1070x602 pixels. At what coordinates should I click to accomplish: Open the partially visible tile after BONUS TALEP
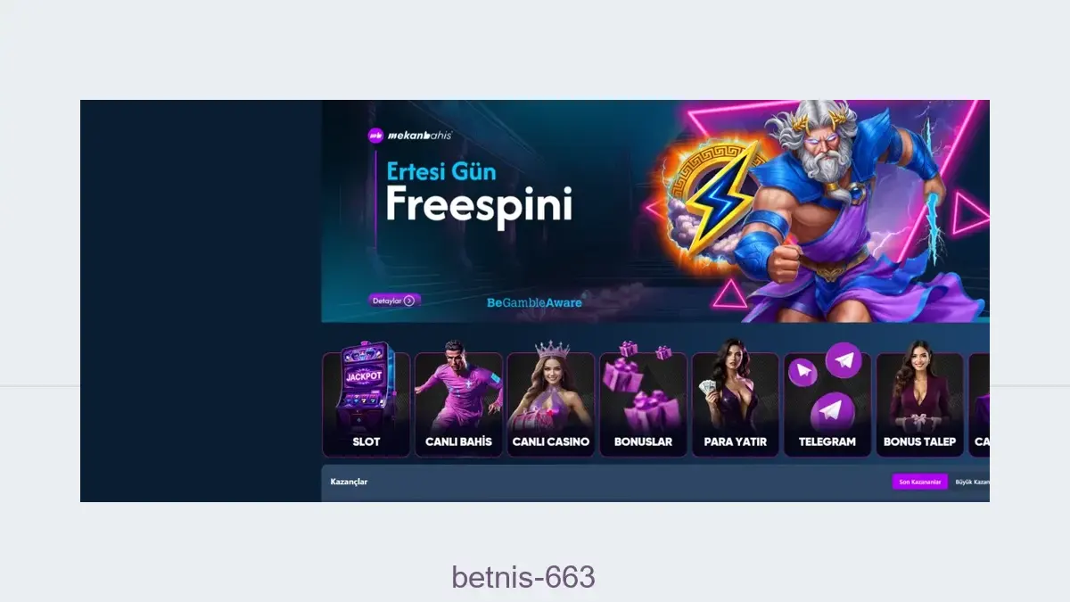click(x=979, y=405)
